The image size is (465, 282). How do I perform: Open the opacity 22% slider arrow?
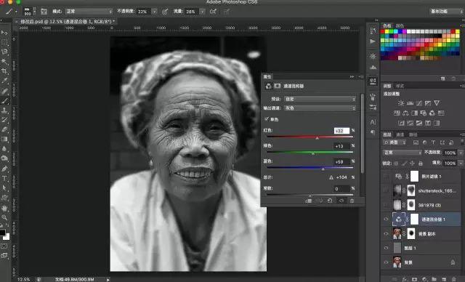click(x=155, y=12)
